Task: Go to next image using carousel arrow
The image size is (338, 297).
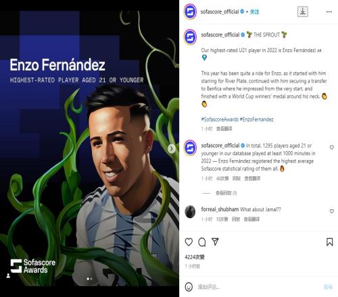Action: point(172,148)
